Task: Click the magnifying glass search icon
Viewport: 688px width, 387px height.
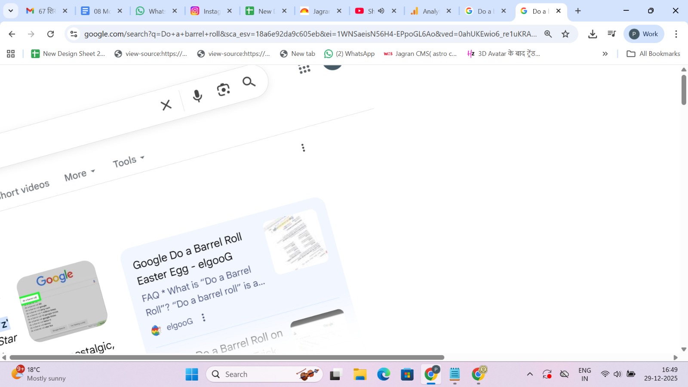Action: (249, 82)
